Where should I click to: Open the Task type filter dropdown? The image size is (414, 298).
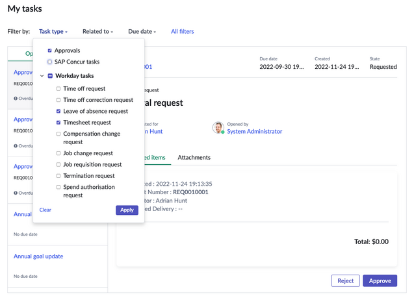53,31
